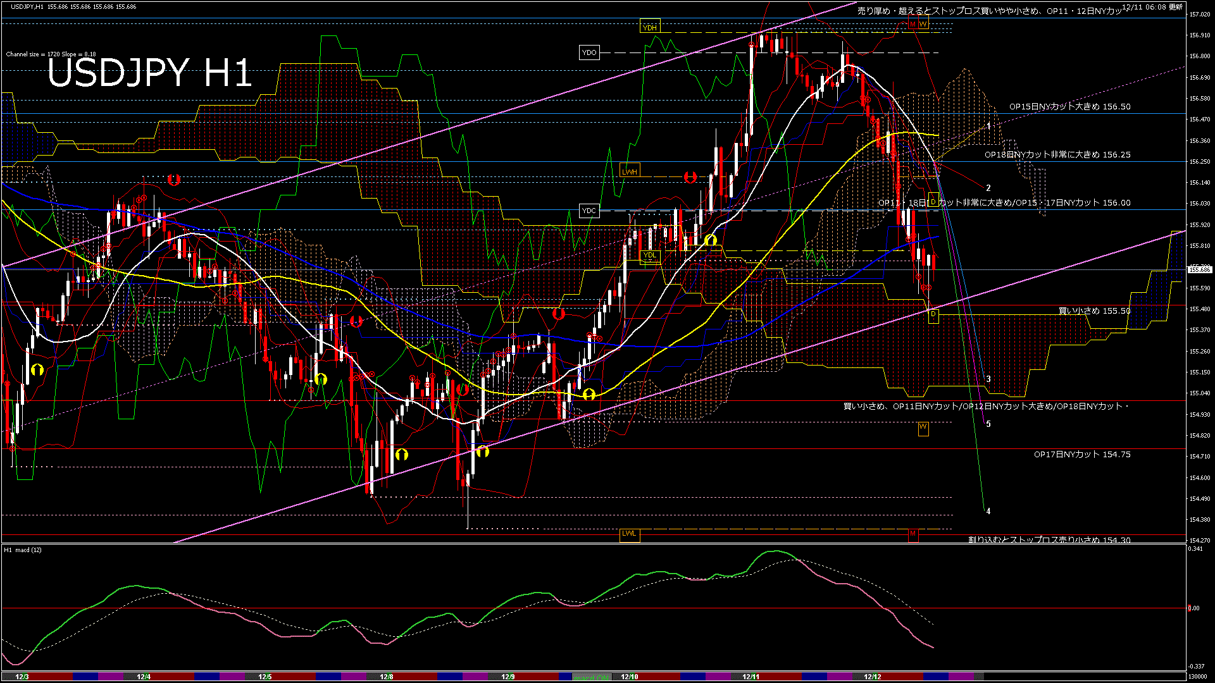
Task: Toggle the W period marker at the right edge
Action: tap(923, 429)
